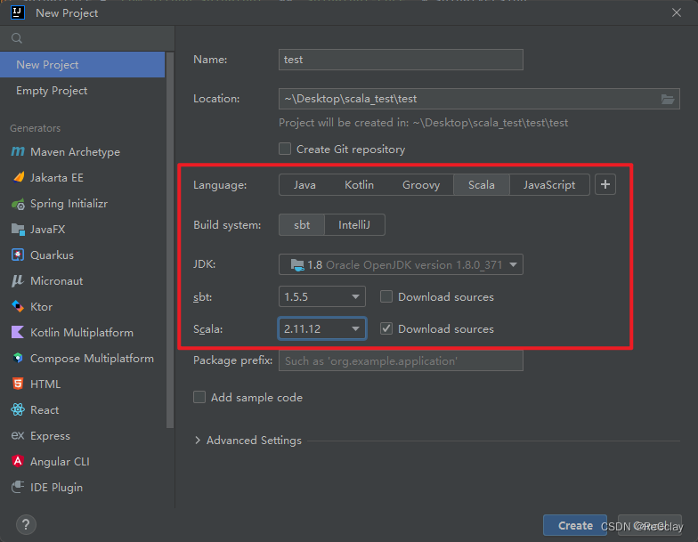
Task: Select JavaScript language tab
Action: coord(549,185)
